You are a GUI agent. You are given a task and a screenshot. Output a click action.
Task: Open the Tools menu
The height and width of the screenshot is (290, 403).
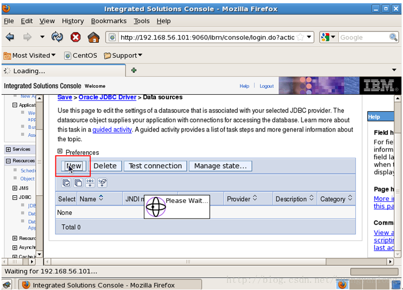pos(141,21)
